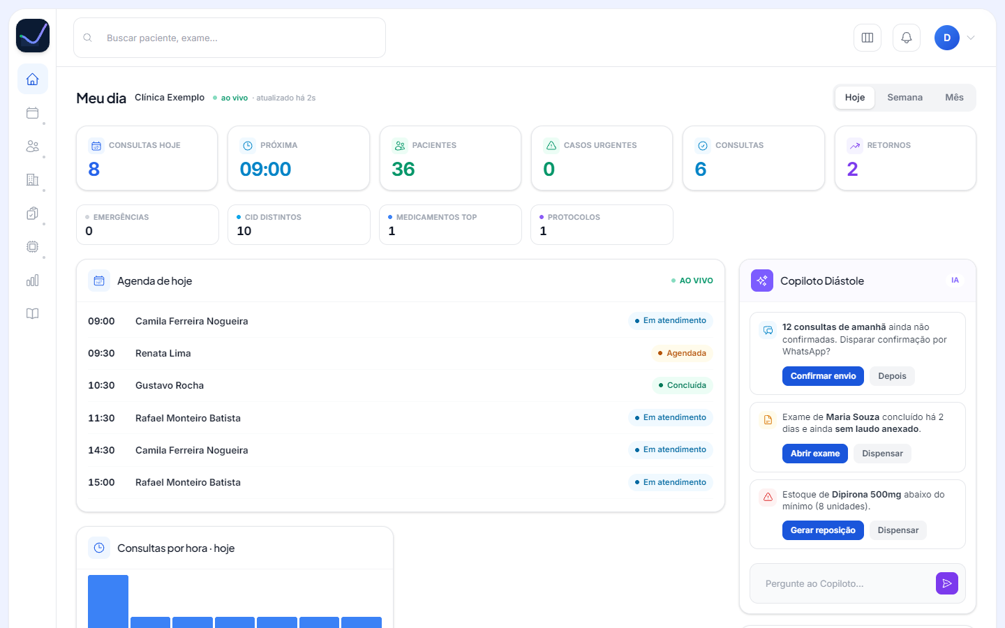Open notifications bell

coord(907,38)
